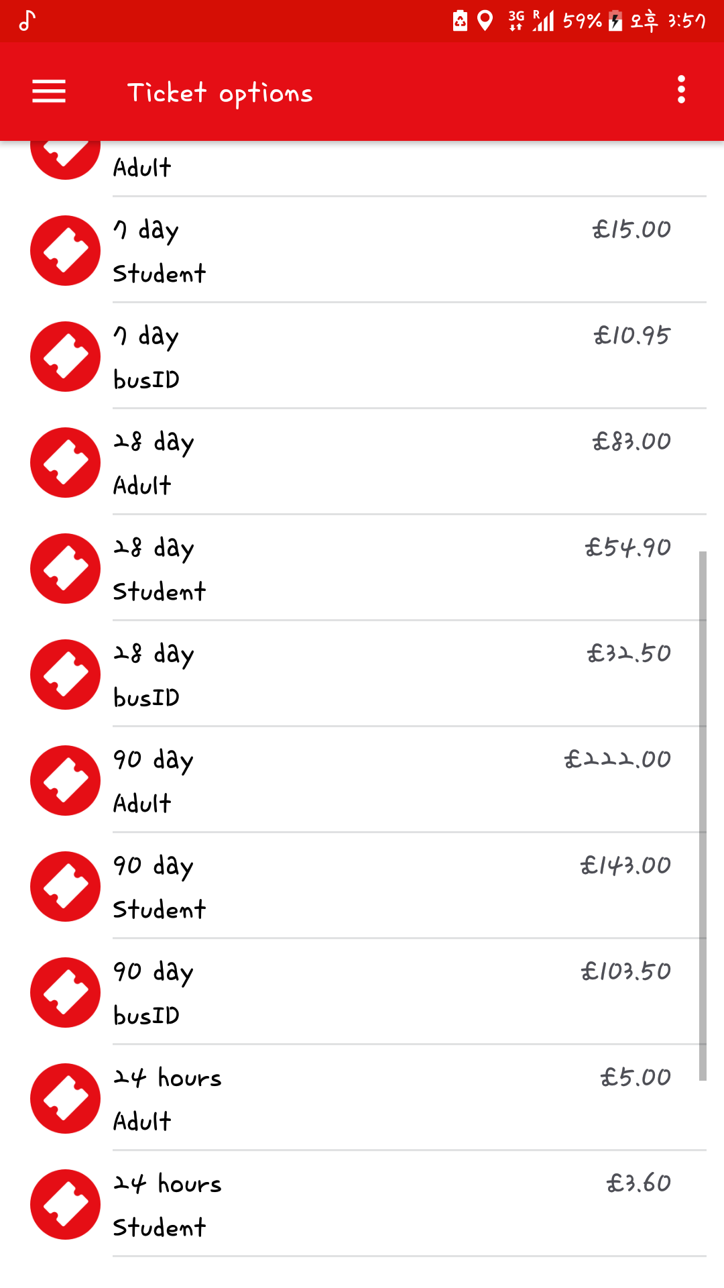Choose the £10.95 7 day busID price
The width and height of the screenshot is (724, 1288).
[631, 335]
